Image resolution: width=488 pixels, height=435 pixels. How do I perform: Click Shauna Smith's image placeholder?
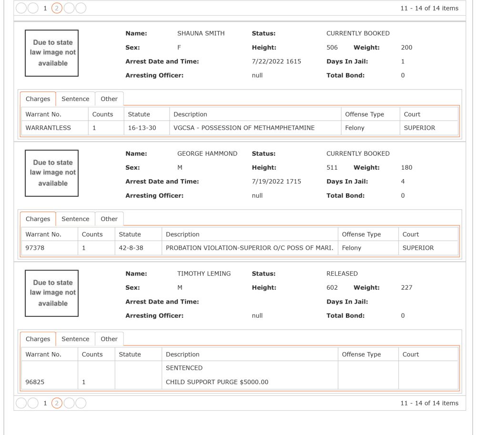pyautogui.click(x=51, y=53)
